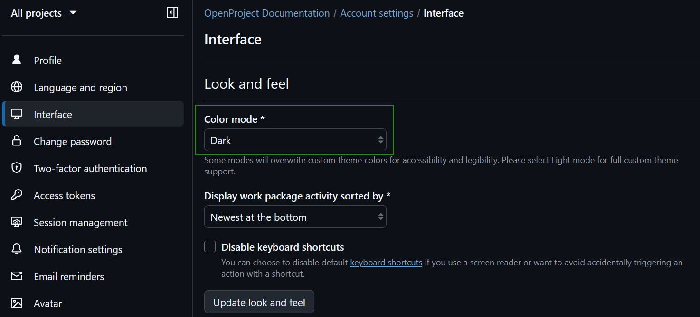Click the bell icon for Notification settings
The height and width of the screenshot is (317, 700).
click(x=17, y=249)
